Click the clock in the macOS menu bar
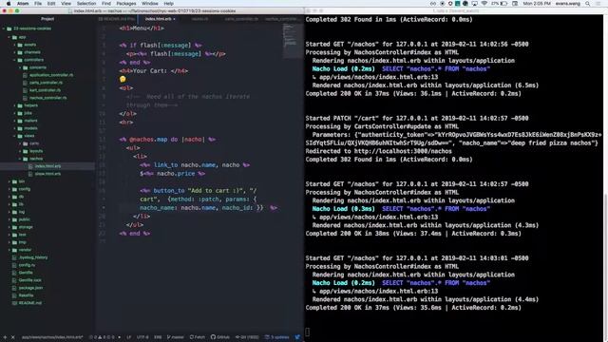Viewport: 608px width, 342px height. coord(537,4)
